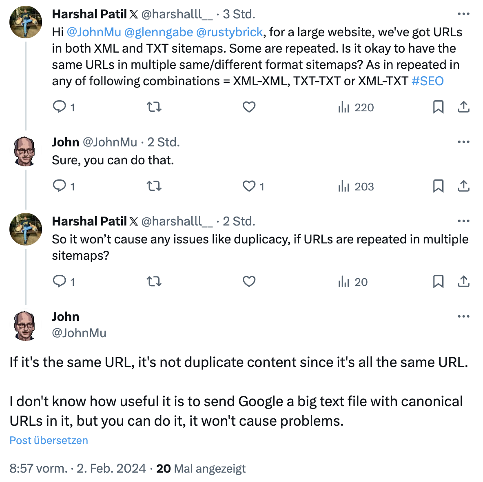Expand options on John's "Sure, you can do that" reply
This screenshot has width=483, height=482.
463,142
